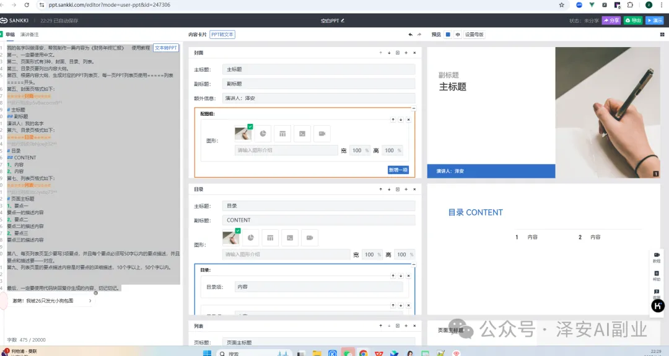
Task: Select pie chart type in 封面 card
Action: tap(263, 134)
